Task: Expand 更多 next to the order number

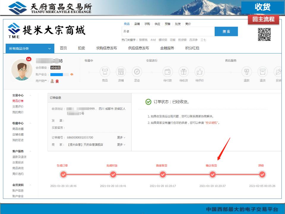Action: 121,138
